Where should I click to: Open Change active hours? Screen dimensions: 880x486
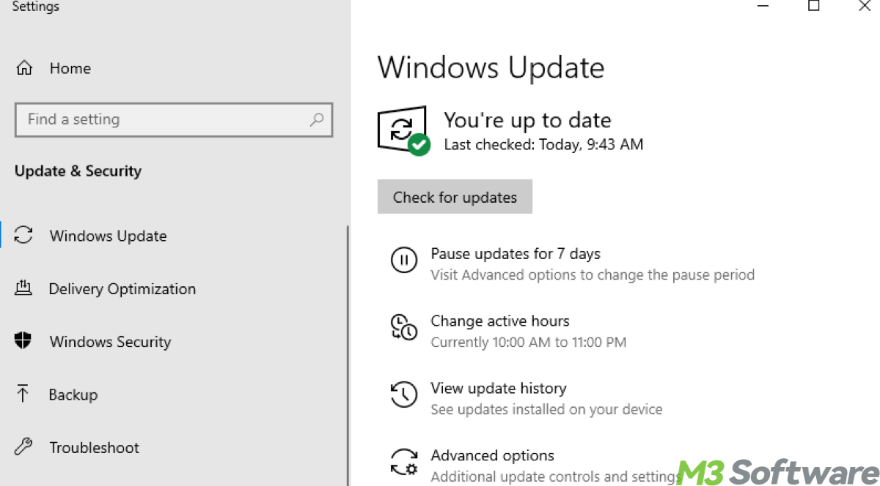point(500,321)
